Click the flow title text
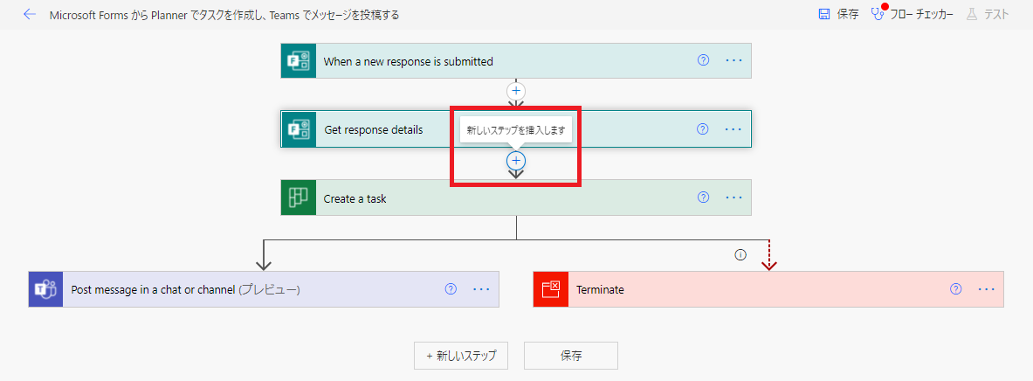 [224, 15]
